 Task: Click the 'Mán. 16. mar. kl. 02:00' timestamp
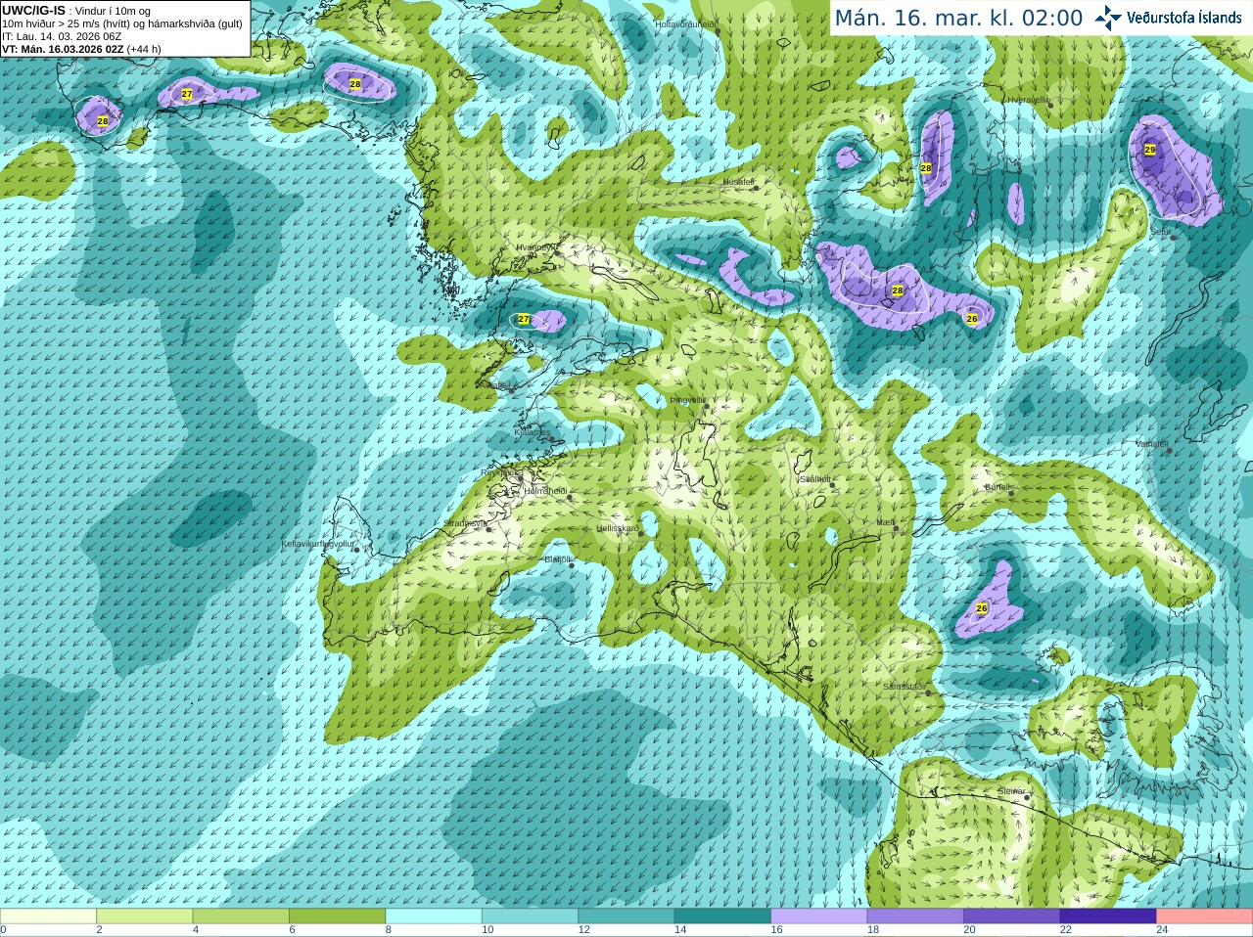click(x=958, y=18)
